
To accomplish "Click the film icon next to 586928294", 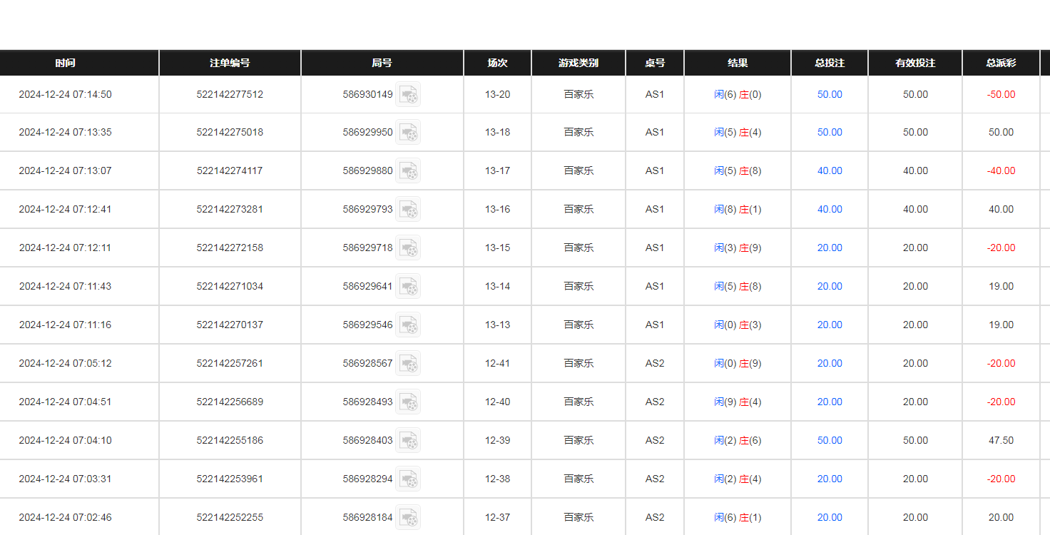I will point(408,479).
